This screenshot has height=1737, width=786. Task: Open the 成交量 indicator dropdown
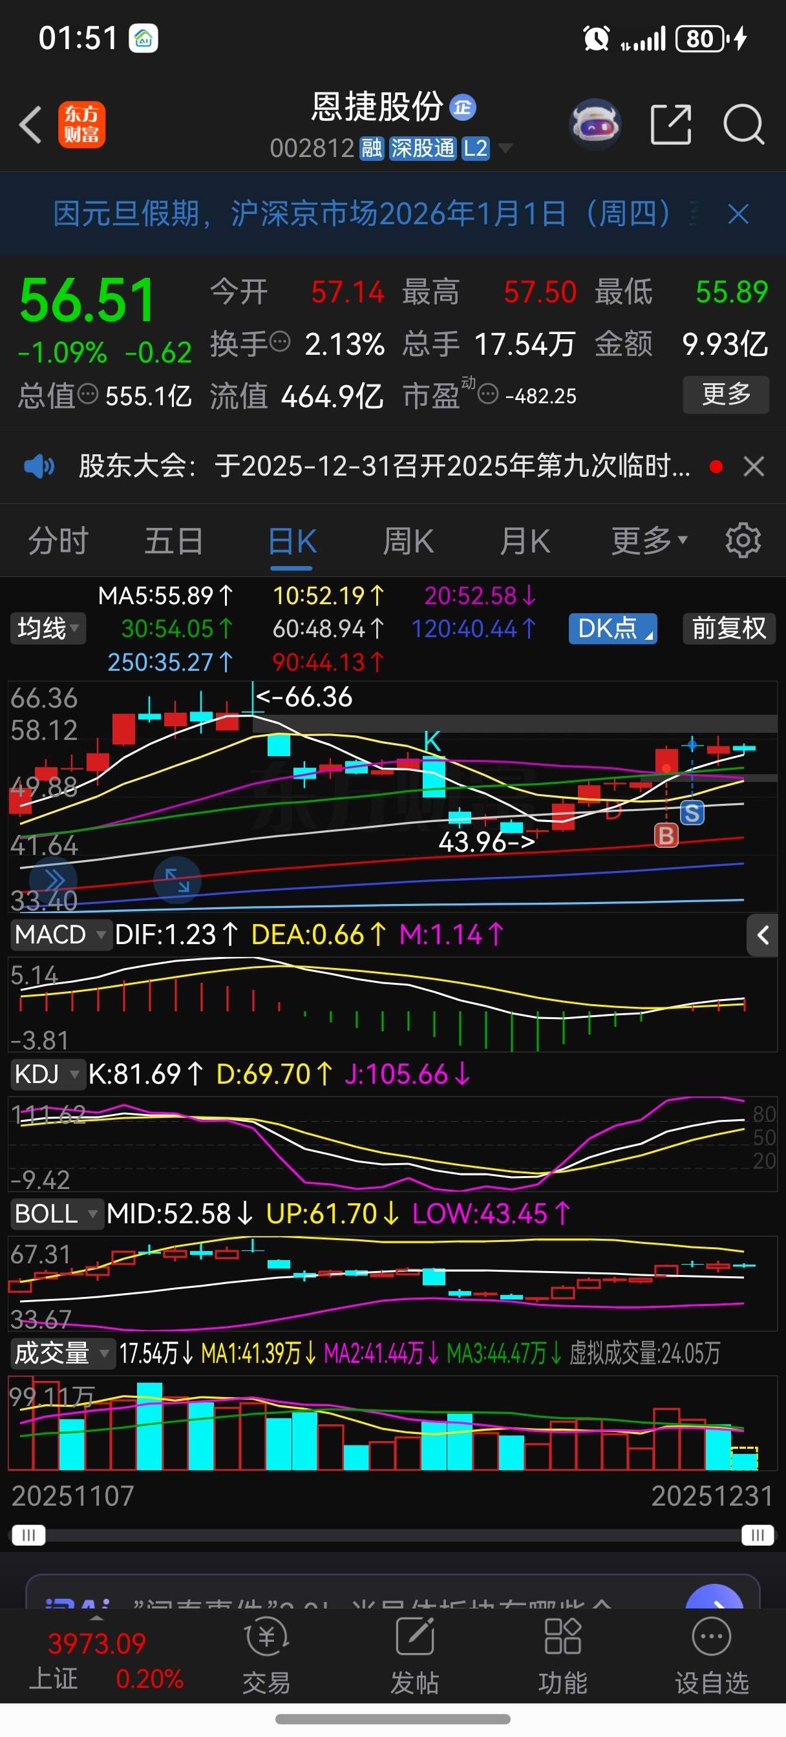(62, 1353)
